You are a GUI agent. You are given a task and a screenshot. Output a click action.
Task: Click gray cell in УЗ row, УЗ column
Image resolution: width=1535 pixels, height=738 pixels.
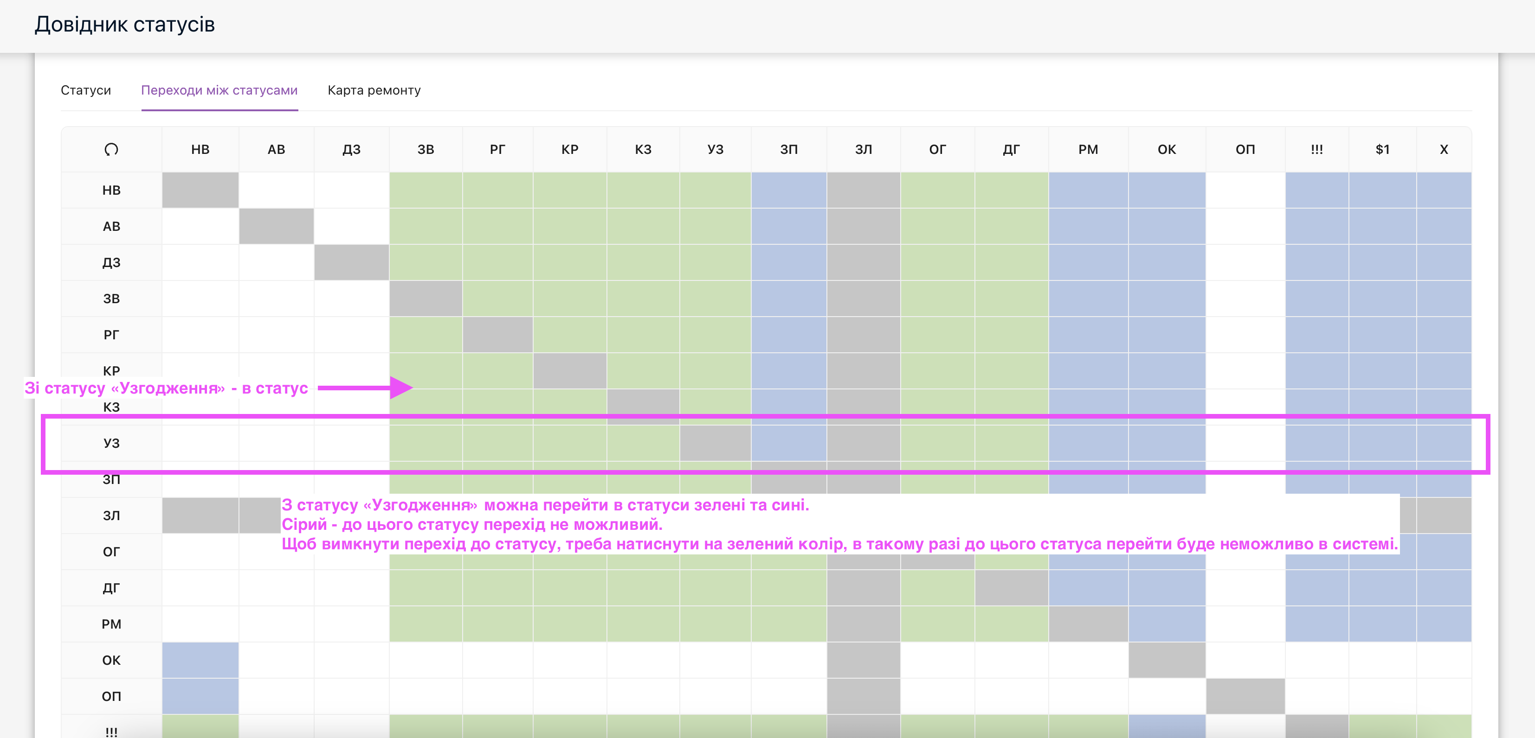point(715,443)
